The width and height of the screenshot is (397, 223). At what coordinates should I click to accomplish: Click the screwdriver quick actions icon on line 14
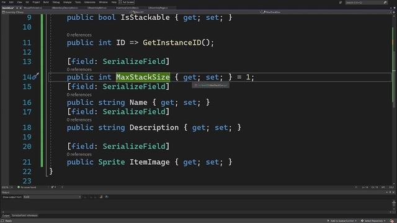click(35, 76)
